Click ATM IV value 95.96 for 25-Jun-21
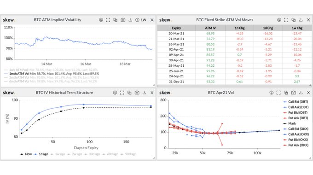Viewport: 313px width, 175px height. click(210, 71)
